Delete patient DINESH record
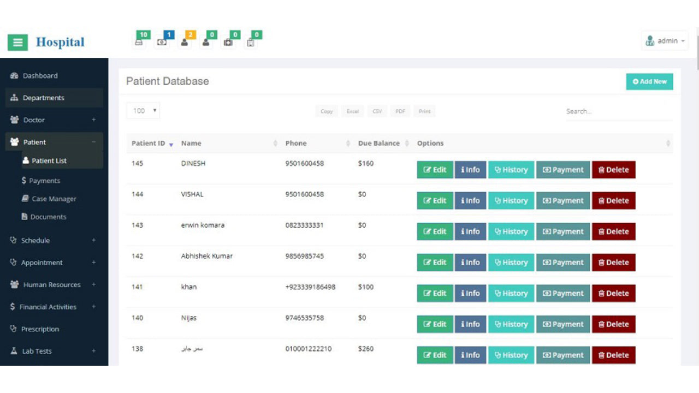 click(x=613, y=170)
